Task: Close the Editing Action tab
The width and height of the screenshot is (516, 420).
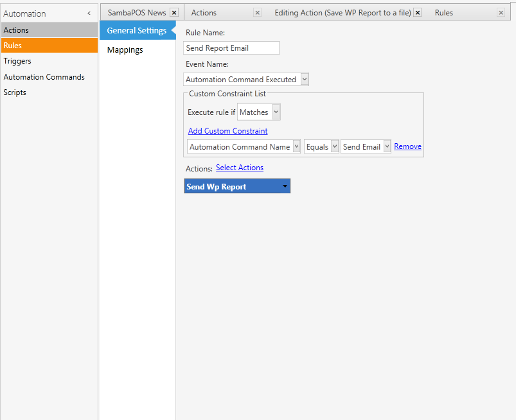Action: 418,13
